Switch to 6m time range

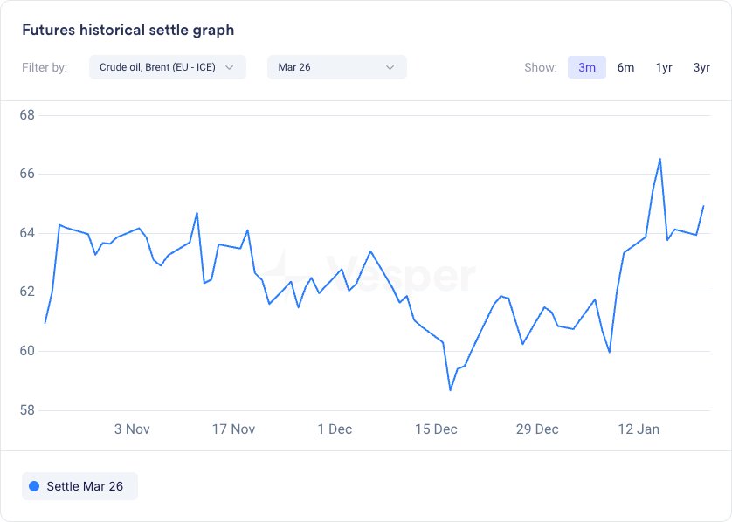(x=625, y=67)
